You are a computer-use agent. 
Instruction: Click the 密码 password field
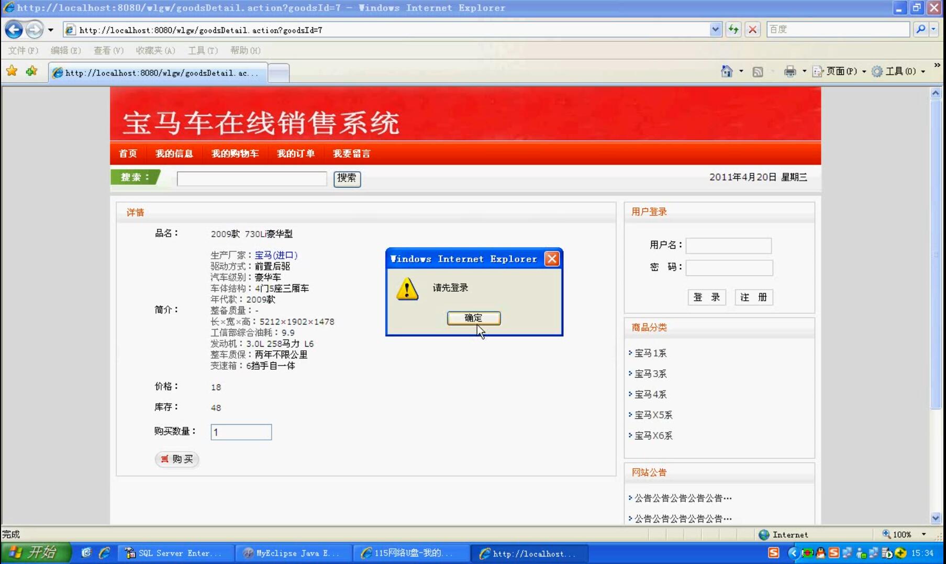click(729, 268)
